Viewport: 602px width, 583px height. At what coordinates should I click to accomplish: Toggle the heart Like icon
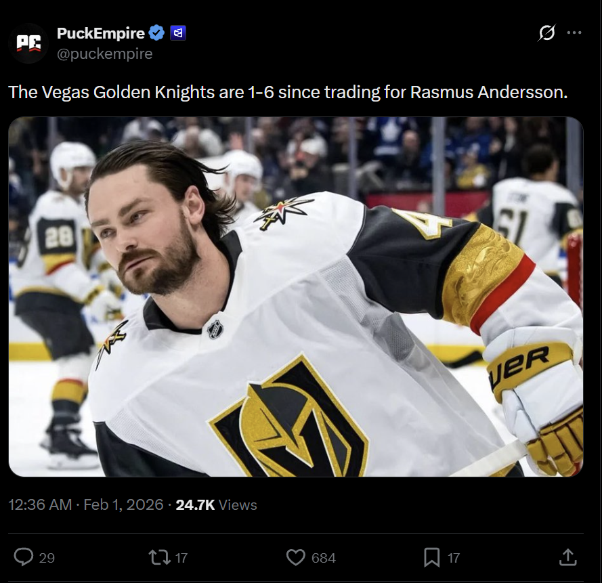(295, 557)
